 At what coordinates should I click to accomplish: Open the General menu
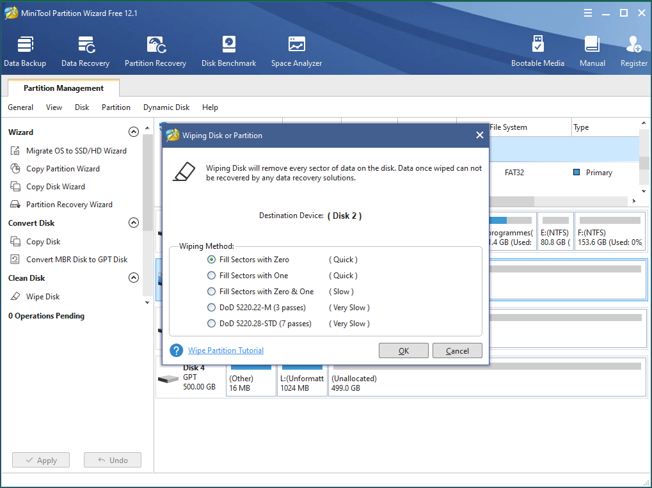coord(20,107)
